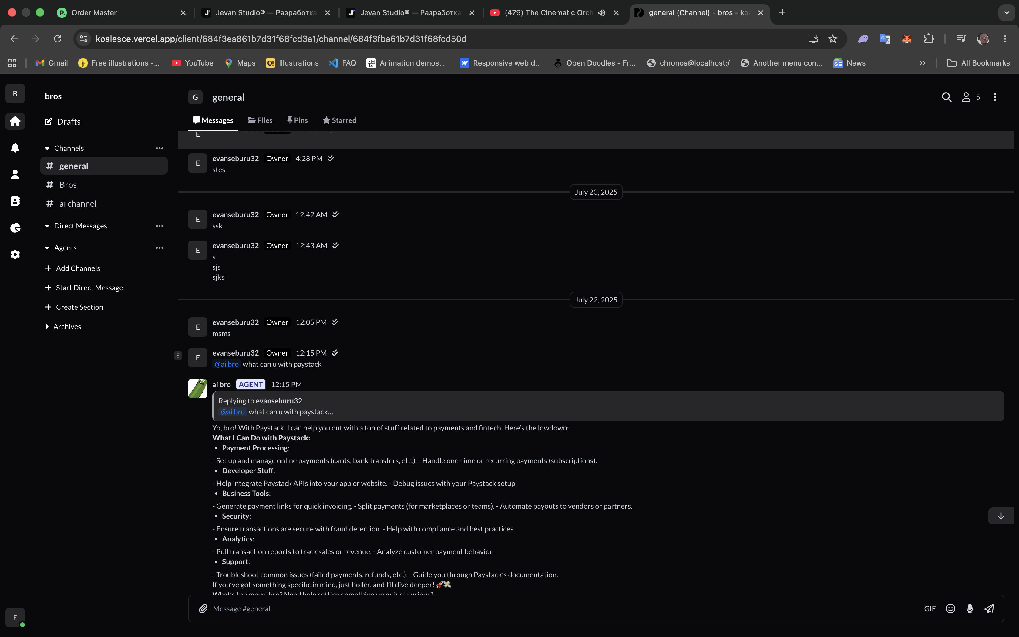Record voice message with microphone icon
Image resolution: width=1019 pixels, height=637 pixels.
click(x=970, y=608)
